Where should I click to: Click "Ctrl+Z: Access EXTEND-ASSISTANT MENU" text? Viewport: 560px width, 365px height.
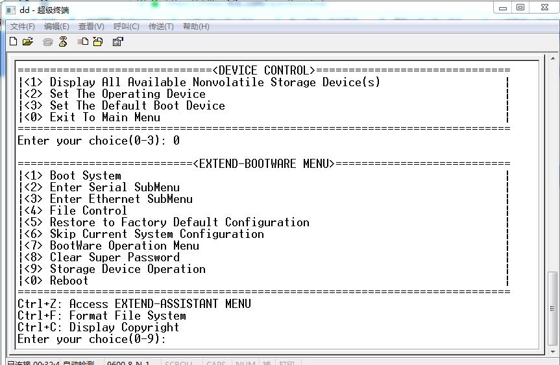pyautogui.click(x=134, y=304)
